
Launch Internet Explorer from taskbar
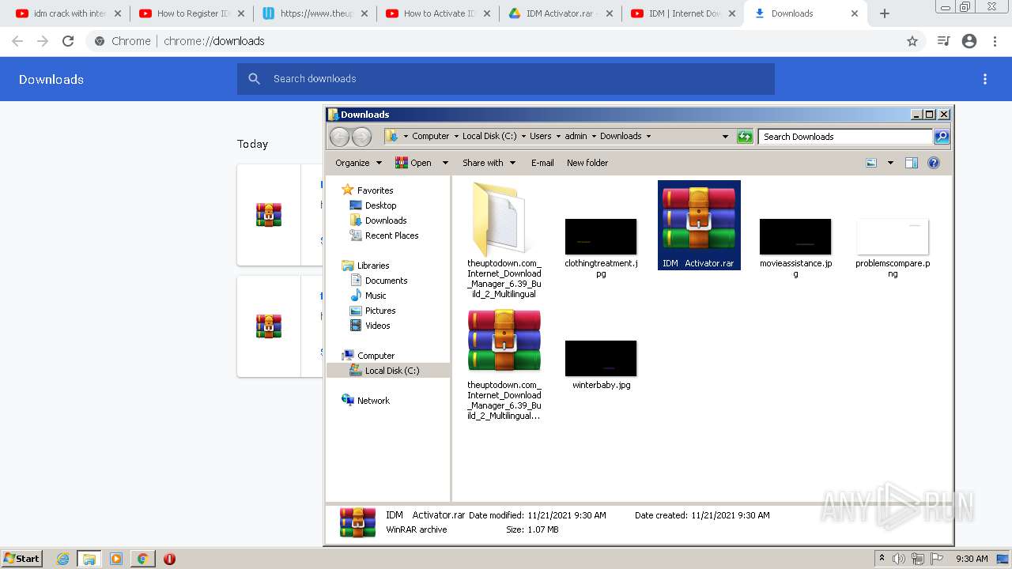(62, 559)
